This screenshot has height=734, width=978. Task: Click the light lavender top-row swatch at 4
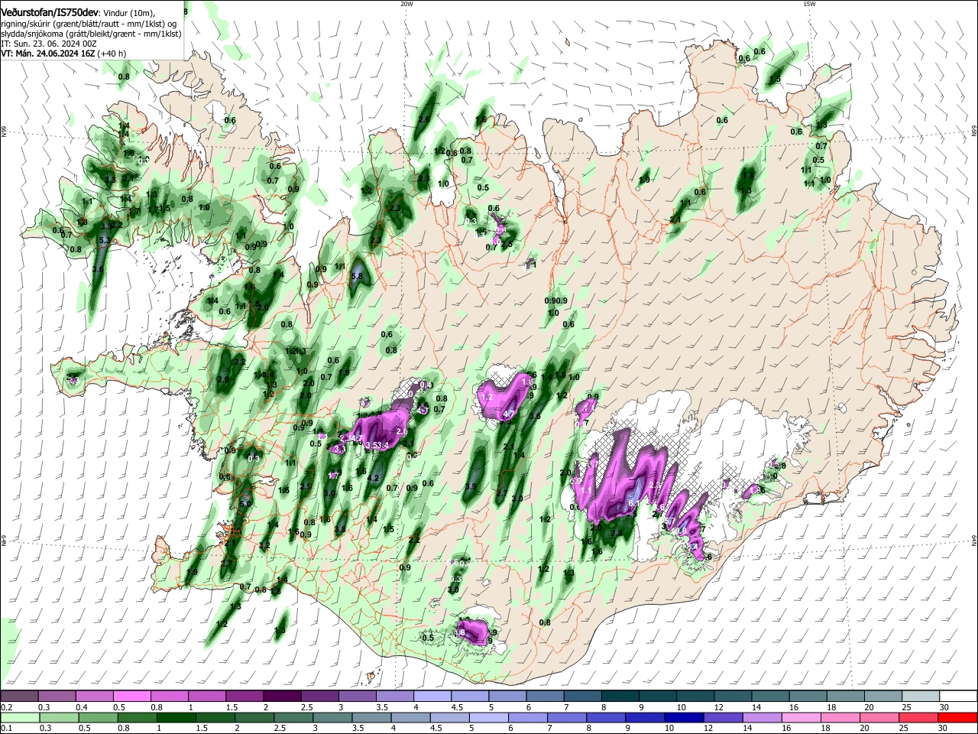click(x=432, y=696)
